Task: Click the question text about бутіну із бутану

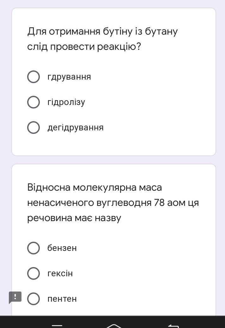Action: tap(102, 39)
